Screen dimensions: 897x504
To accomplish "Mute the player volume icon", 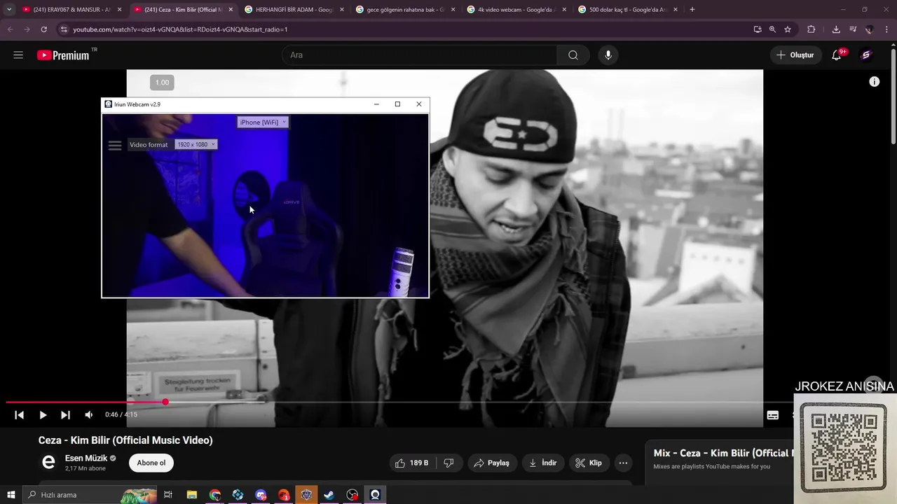I will (x=89, y=415).
